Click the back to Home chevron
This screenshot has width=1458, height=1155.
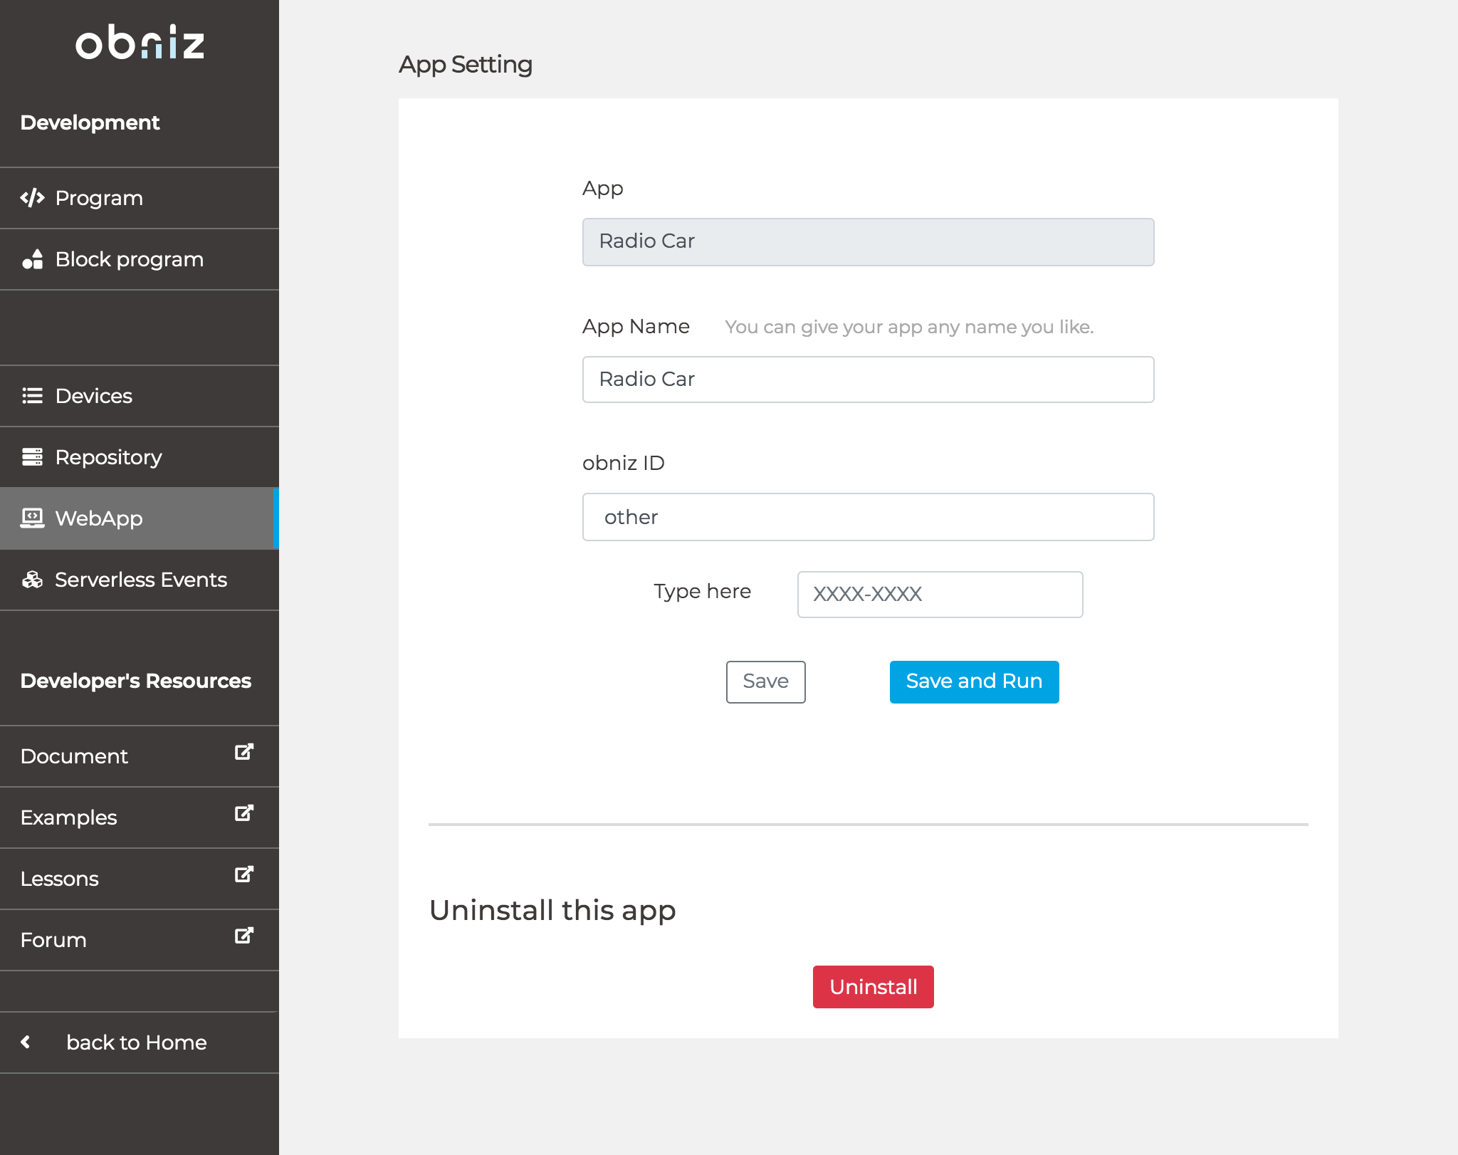point(26,1042)
